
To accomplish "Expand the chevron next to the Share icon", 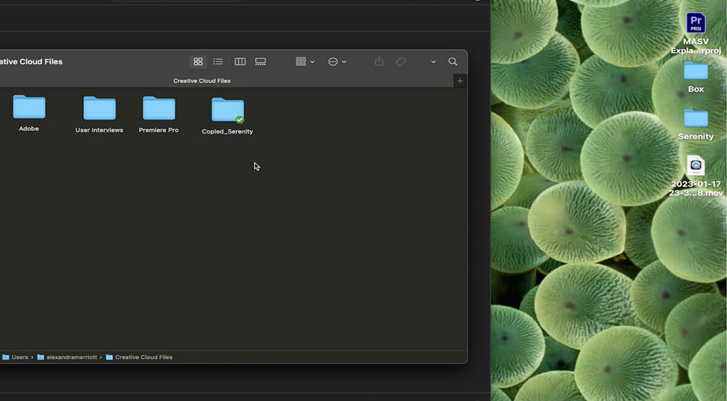I will point(433,61).
